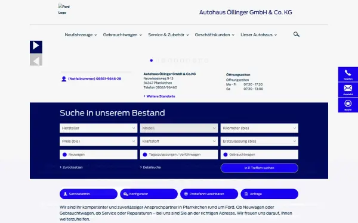Screen dimensions: 358x223
Task: Click the 'in 11 Treffern suchen' button
Action: (260, 168)
